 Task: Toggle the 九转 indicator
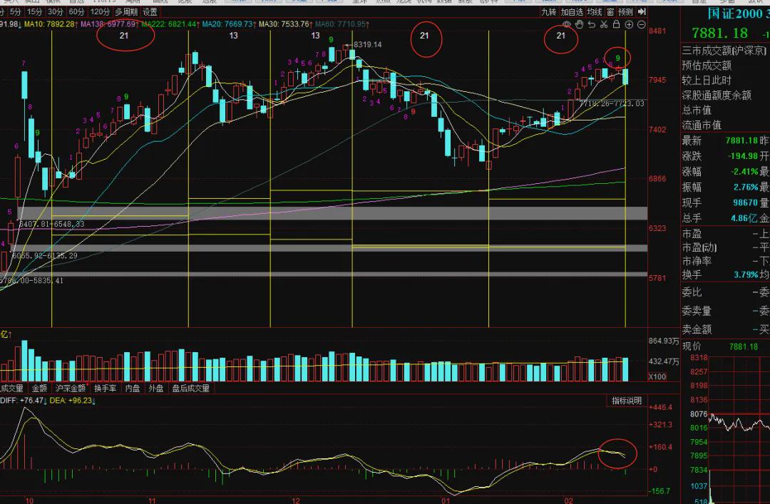click(x=548, y=12)
